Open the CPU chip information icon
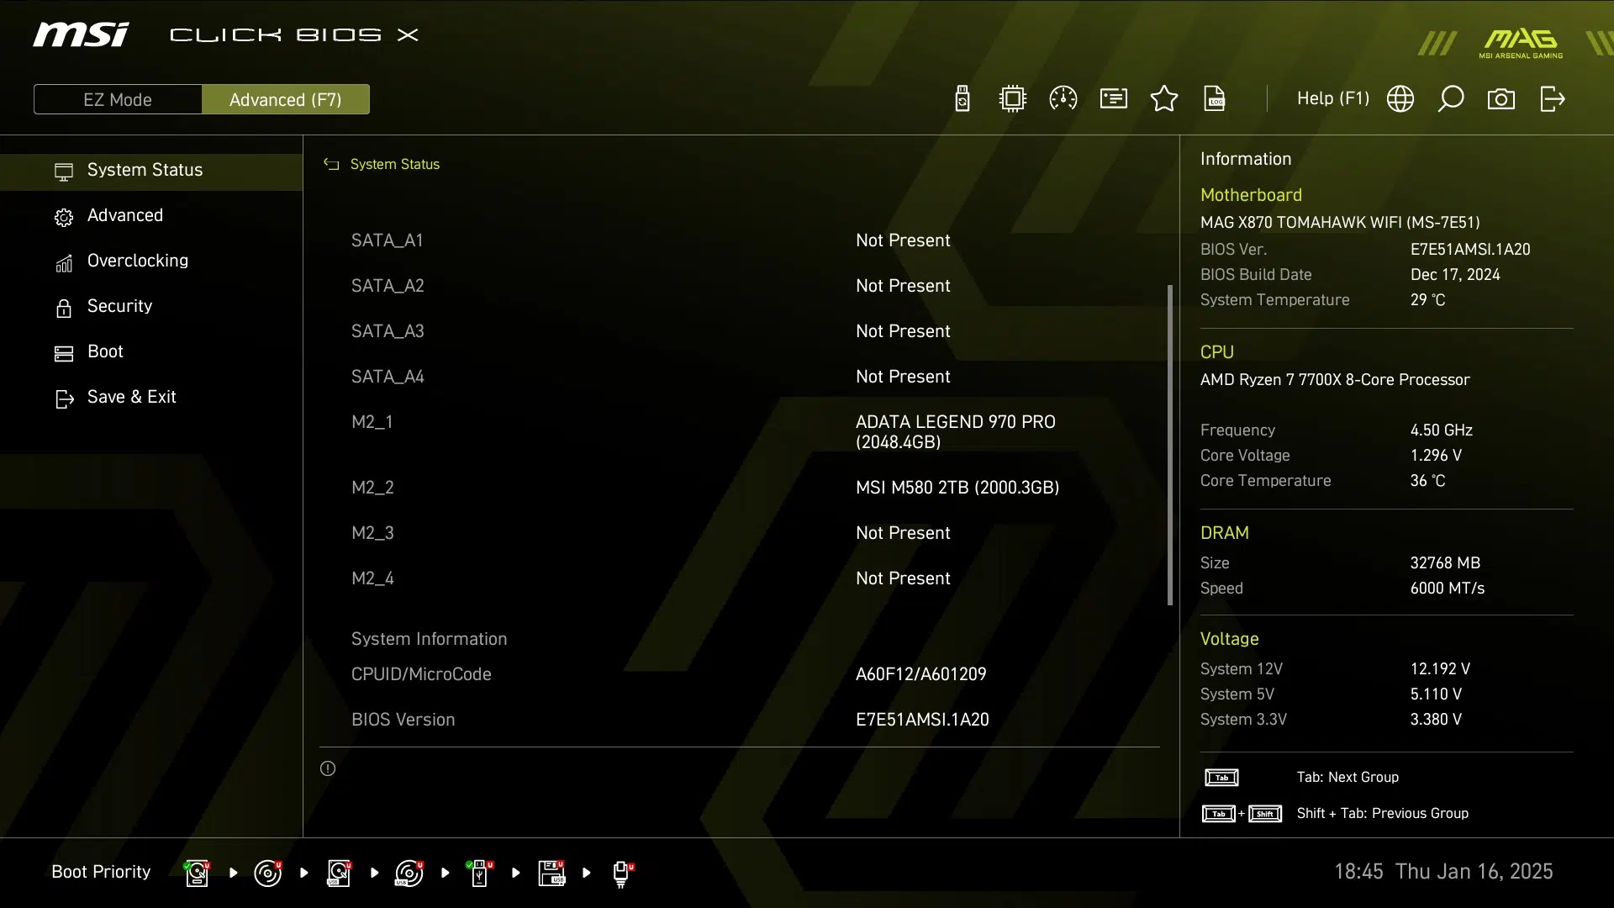 point(1013,99)
